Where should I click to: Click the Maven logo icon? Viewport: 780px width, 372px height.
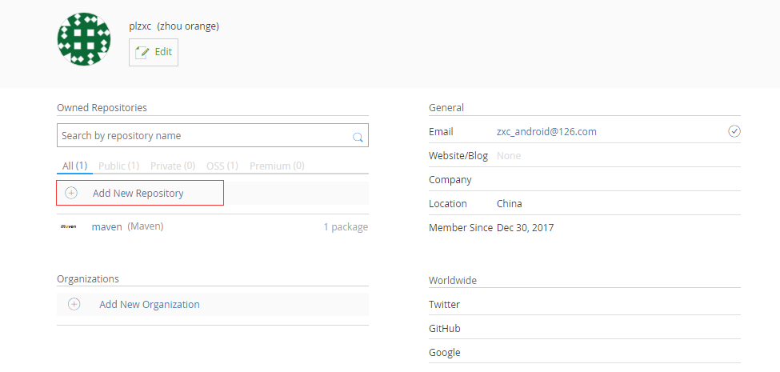68,226
